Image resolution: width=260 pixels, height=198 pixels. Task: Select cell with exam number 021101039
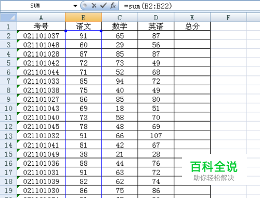(x=41, y=181)
